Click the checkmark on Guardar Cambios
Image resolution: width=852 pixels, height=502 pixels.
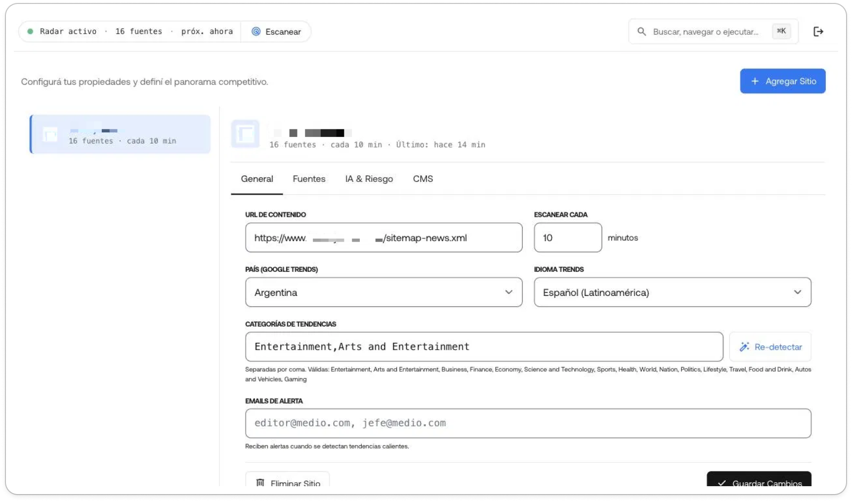(722, 483)
